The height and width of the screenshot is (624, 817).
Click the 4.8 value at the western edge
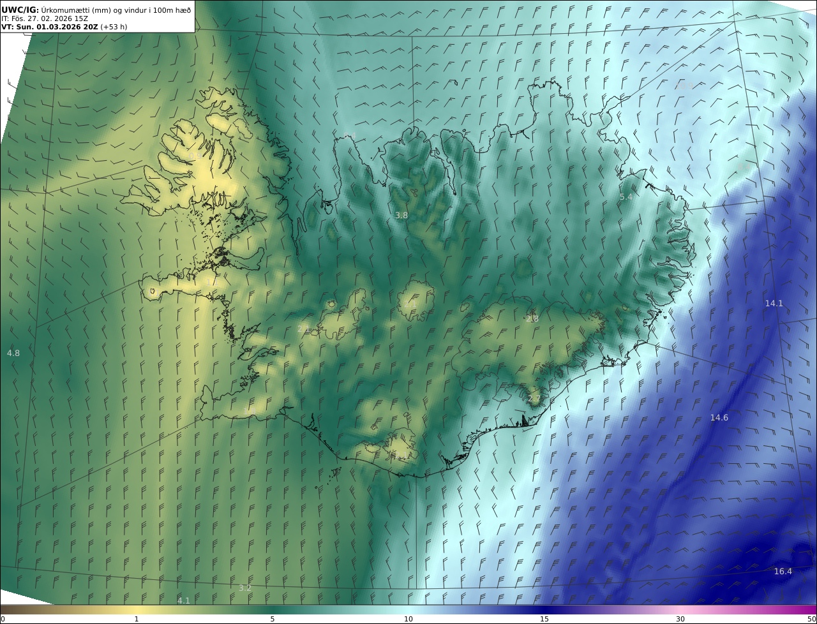pyautogui.click(x=13, y=353)
